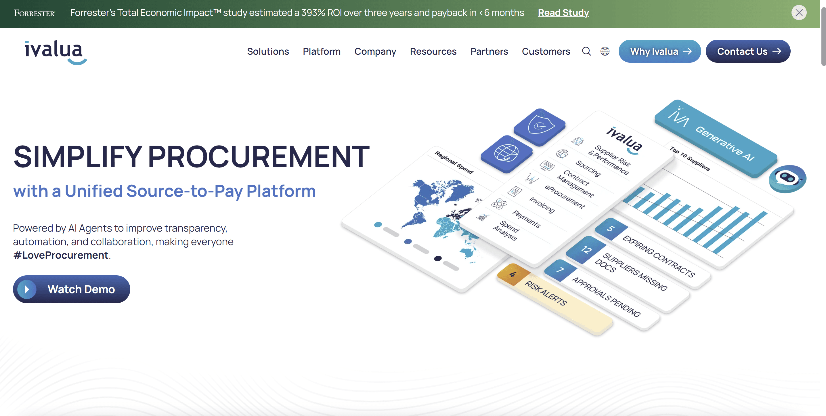Open the Solutions menu
Screen dimensions: 826x416
(268, 51)
